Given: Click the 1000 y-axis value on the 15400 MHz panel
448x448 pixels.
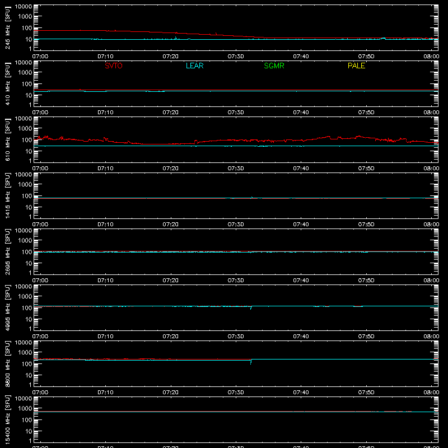Looking at the screenshot, I should [25, 409].
